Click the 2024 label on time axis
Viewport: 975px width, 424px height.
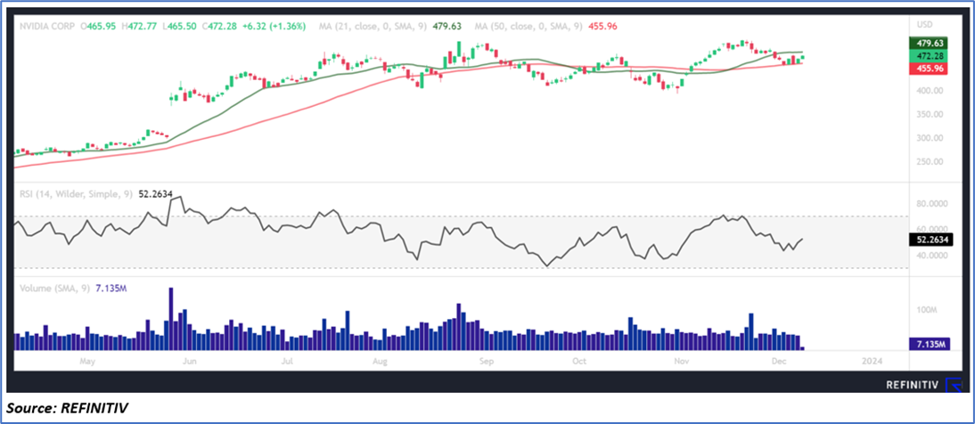873,362
